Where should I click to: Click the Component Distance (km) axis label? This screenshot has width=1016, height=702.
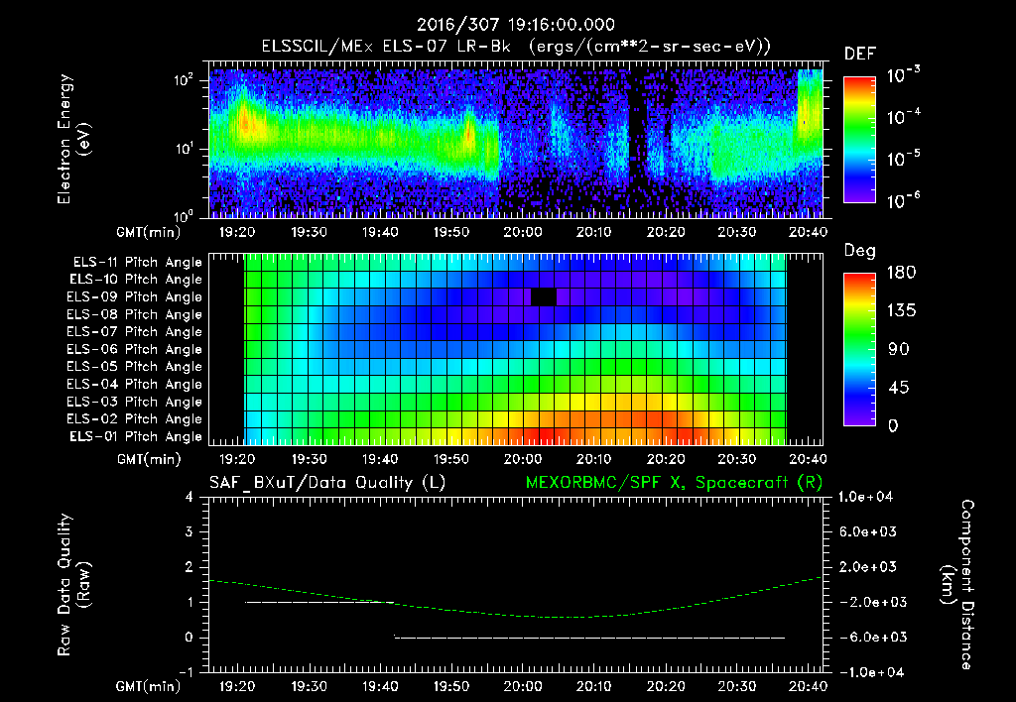click(x=957, y=585)
